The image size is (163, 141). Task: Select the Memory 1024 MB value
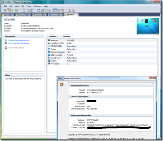click(70, 40)
